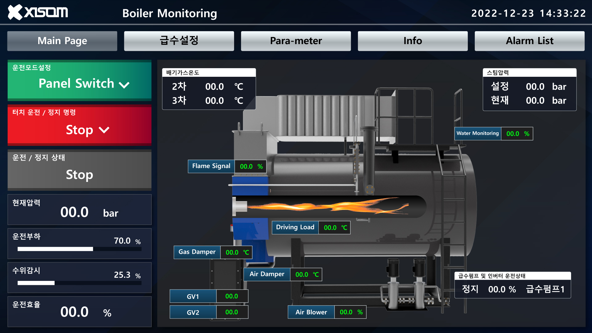
Task: Open the Alarm List page
Action: point(529,41)
